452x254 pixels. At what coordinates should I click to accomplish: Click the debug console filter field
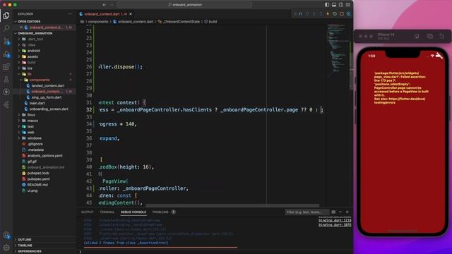pyautogui.click(x=307, y=212)
